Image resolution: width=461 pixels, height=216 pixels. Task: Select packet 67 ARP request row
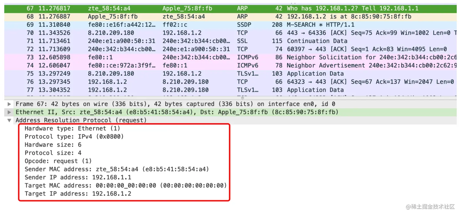230,9
